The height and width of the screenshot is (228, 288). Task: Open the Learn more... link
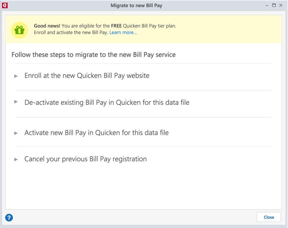tap(123, 33)
